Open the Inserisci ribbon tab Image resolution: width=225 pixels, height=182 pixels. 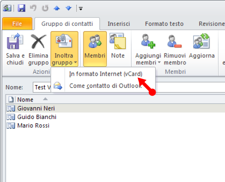pyautogui.click(x=119, y=24)
